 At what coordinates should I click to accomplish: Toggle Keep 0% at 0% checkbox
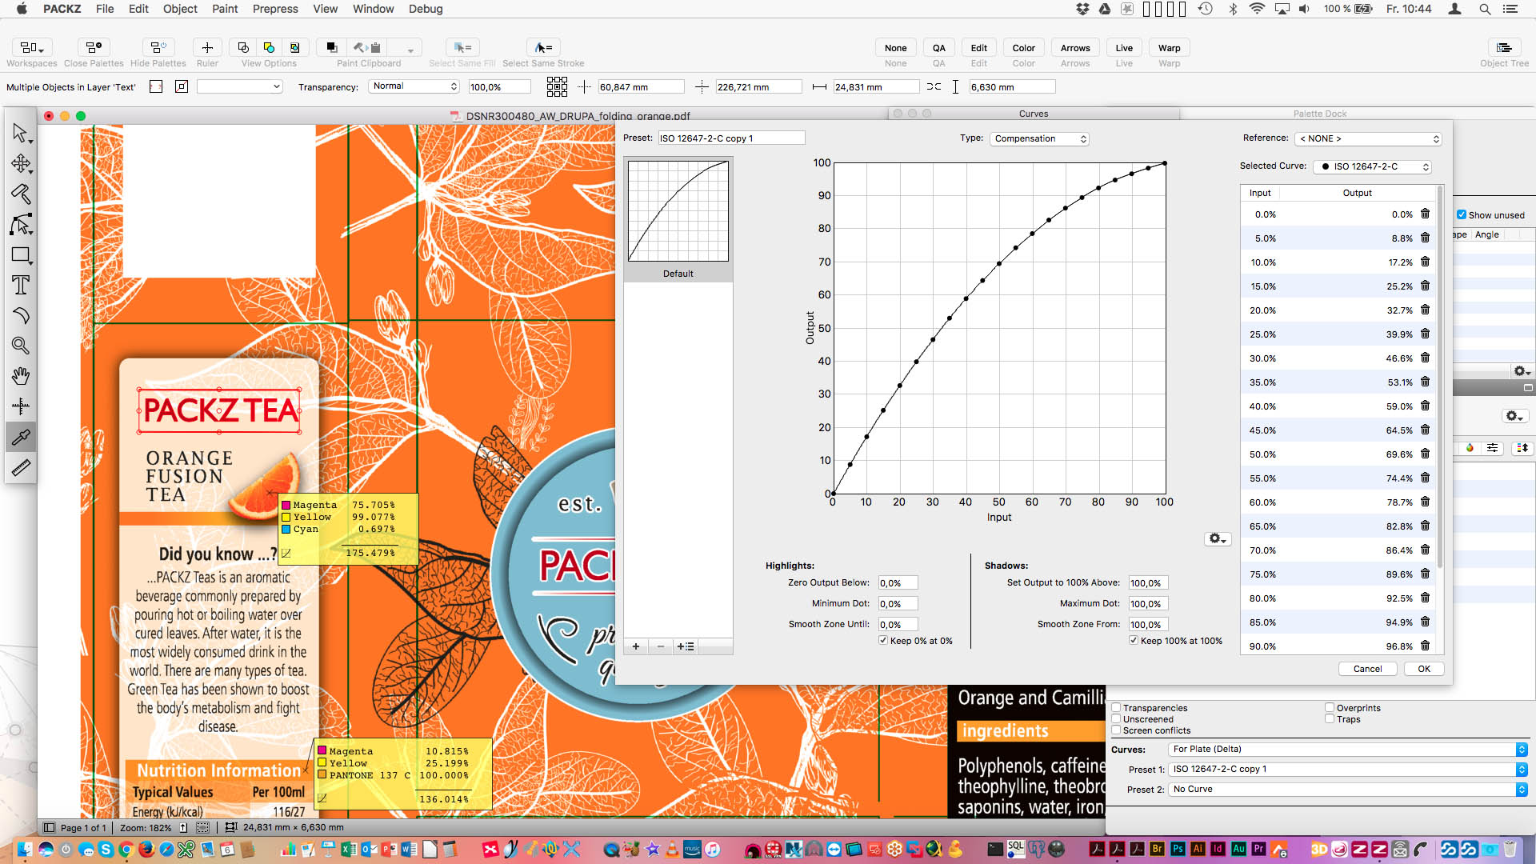(883, 641)
